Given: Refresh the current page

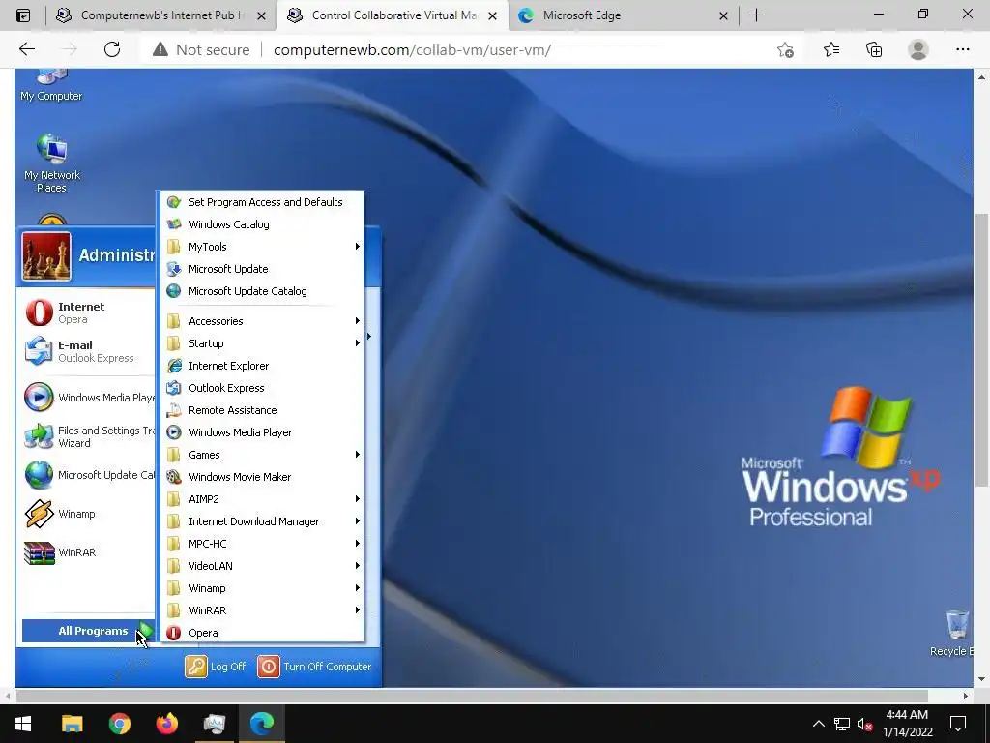Looking at the screenshot, I should tap(112, 49).
